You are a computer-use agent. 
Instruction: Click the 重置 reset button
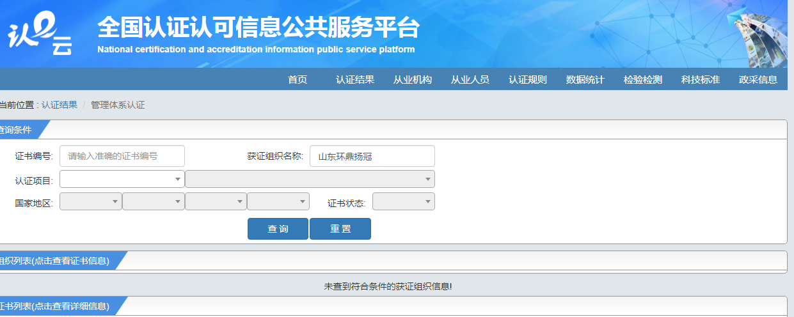[340, 229]
